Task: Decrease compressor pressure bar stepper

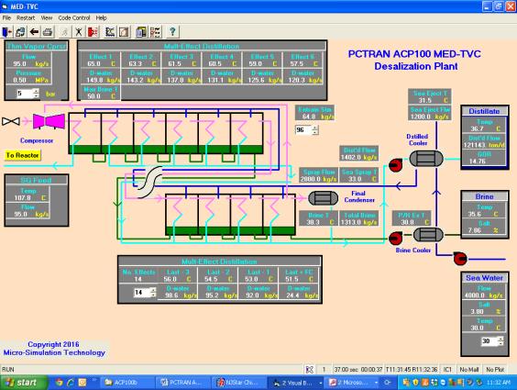Action: tap(37, 96)
